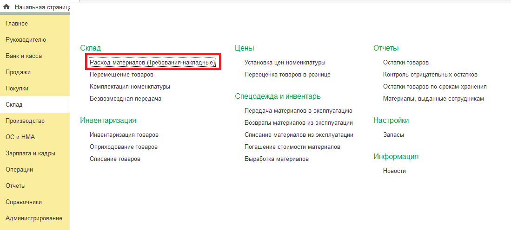Click the Списание товаров link
Viewport: 511px width, 230px height.
(x=115, y=159)
